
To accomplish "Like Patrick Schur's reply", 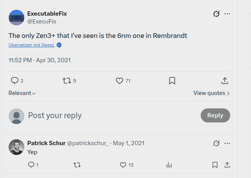I will pyautogui.click(x=123, y=165).
